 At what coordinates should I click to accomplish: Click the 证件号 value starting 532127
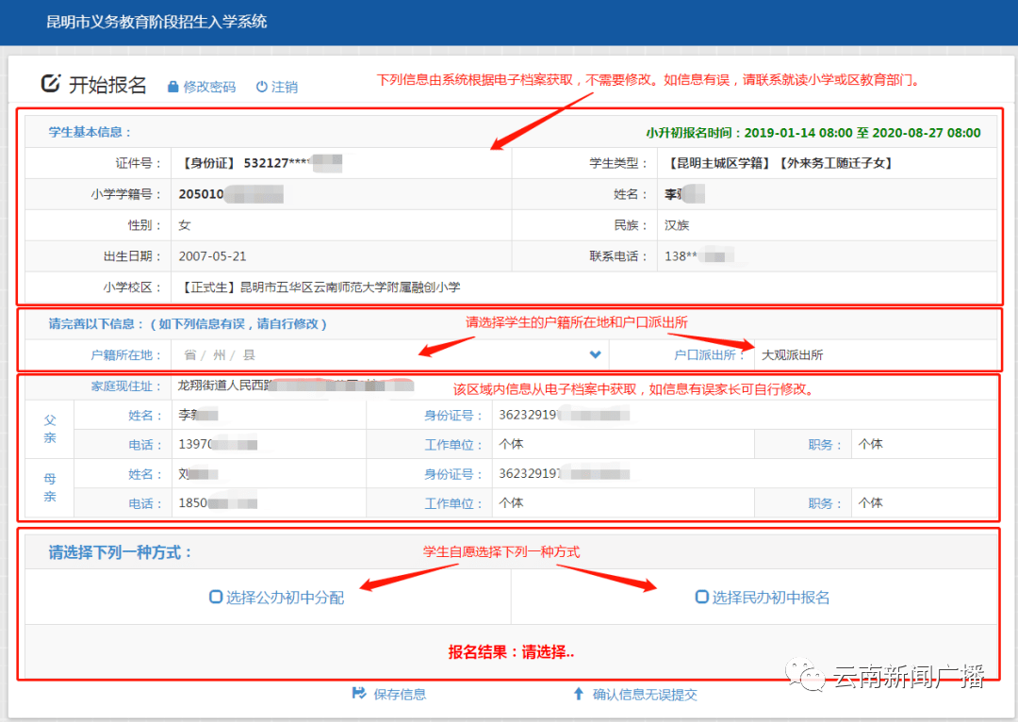click(260, 163)
